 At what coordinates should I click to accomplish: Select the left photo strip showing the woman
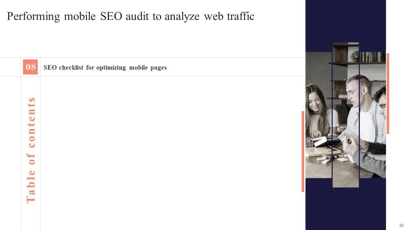click(318, 115)
